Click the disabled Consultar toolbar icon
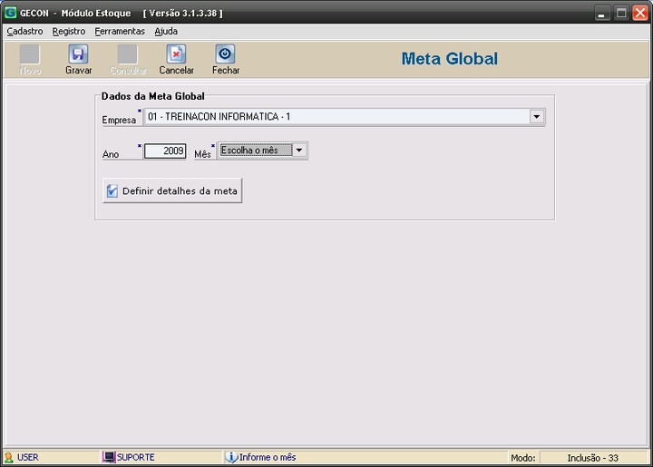653x467 pixels. [x=128, y=54]
